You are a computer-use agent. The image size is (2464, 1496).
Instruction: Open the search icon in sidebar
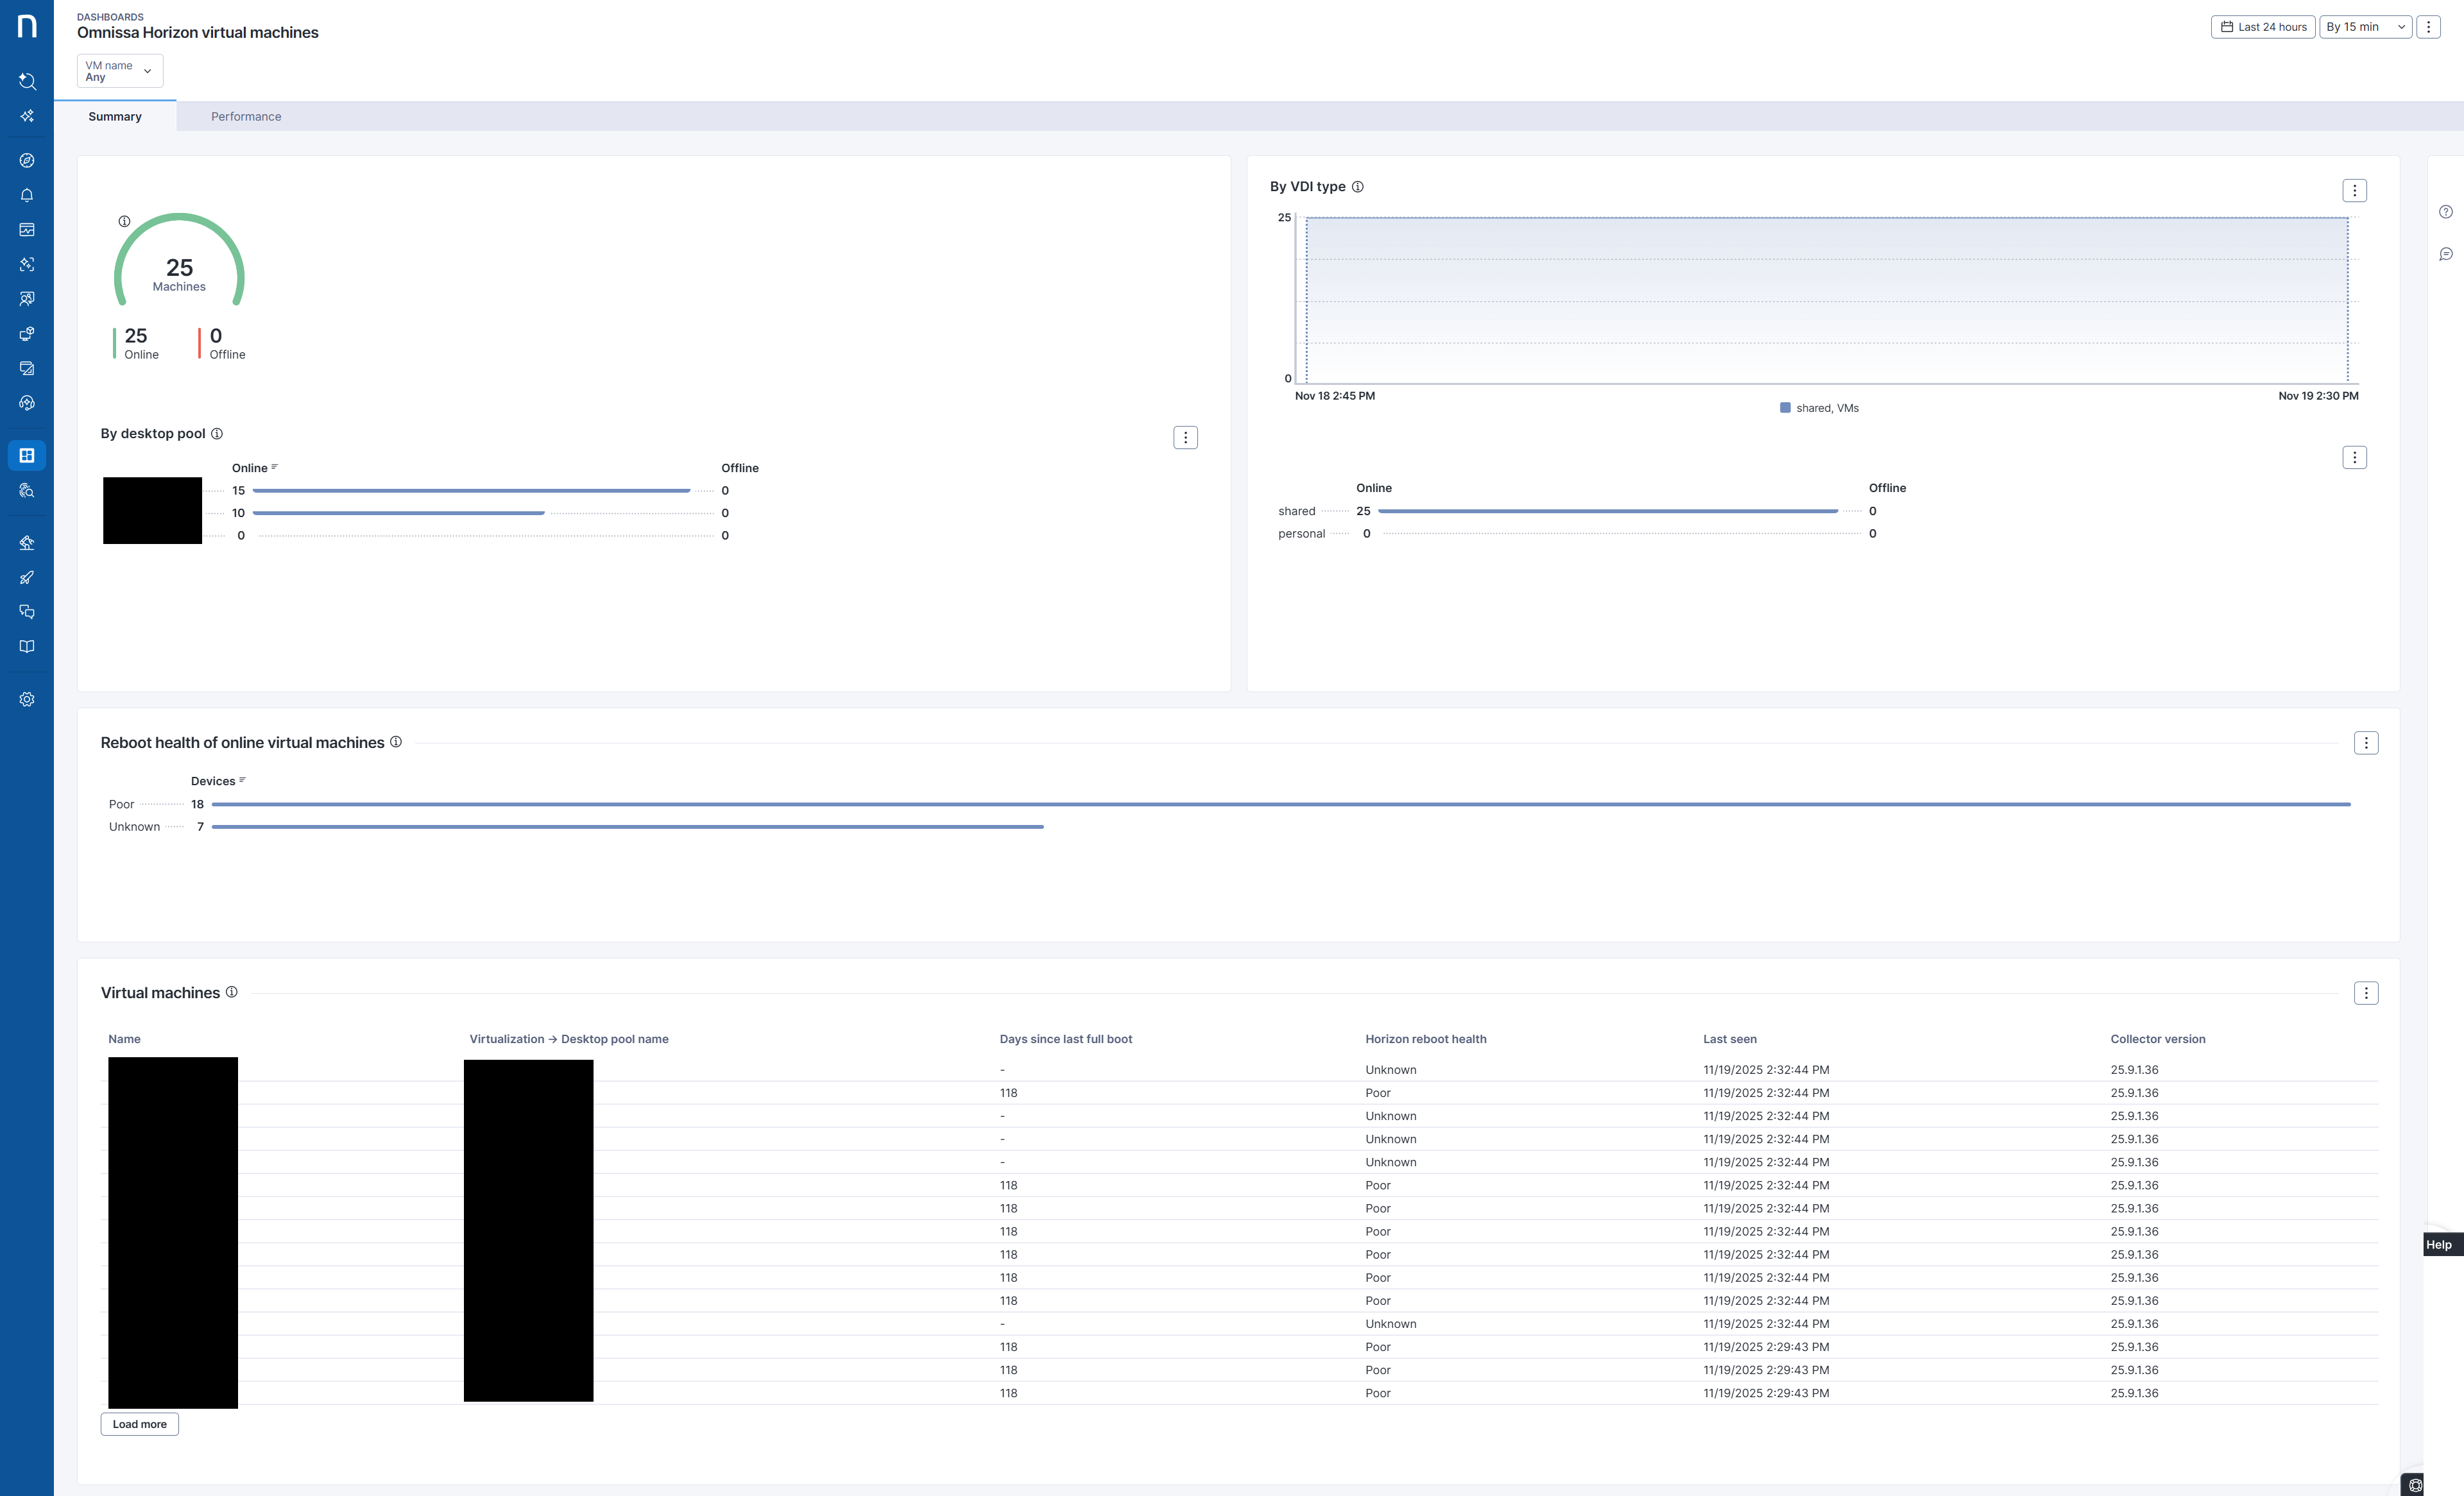coord(27,81)
